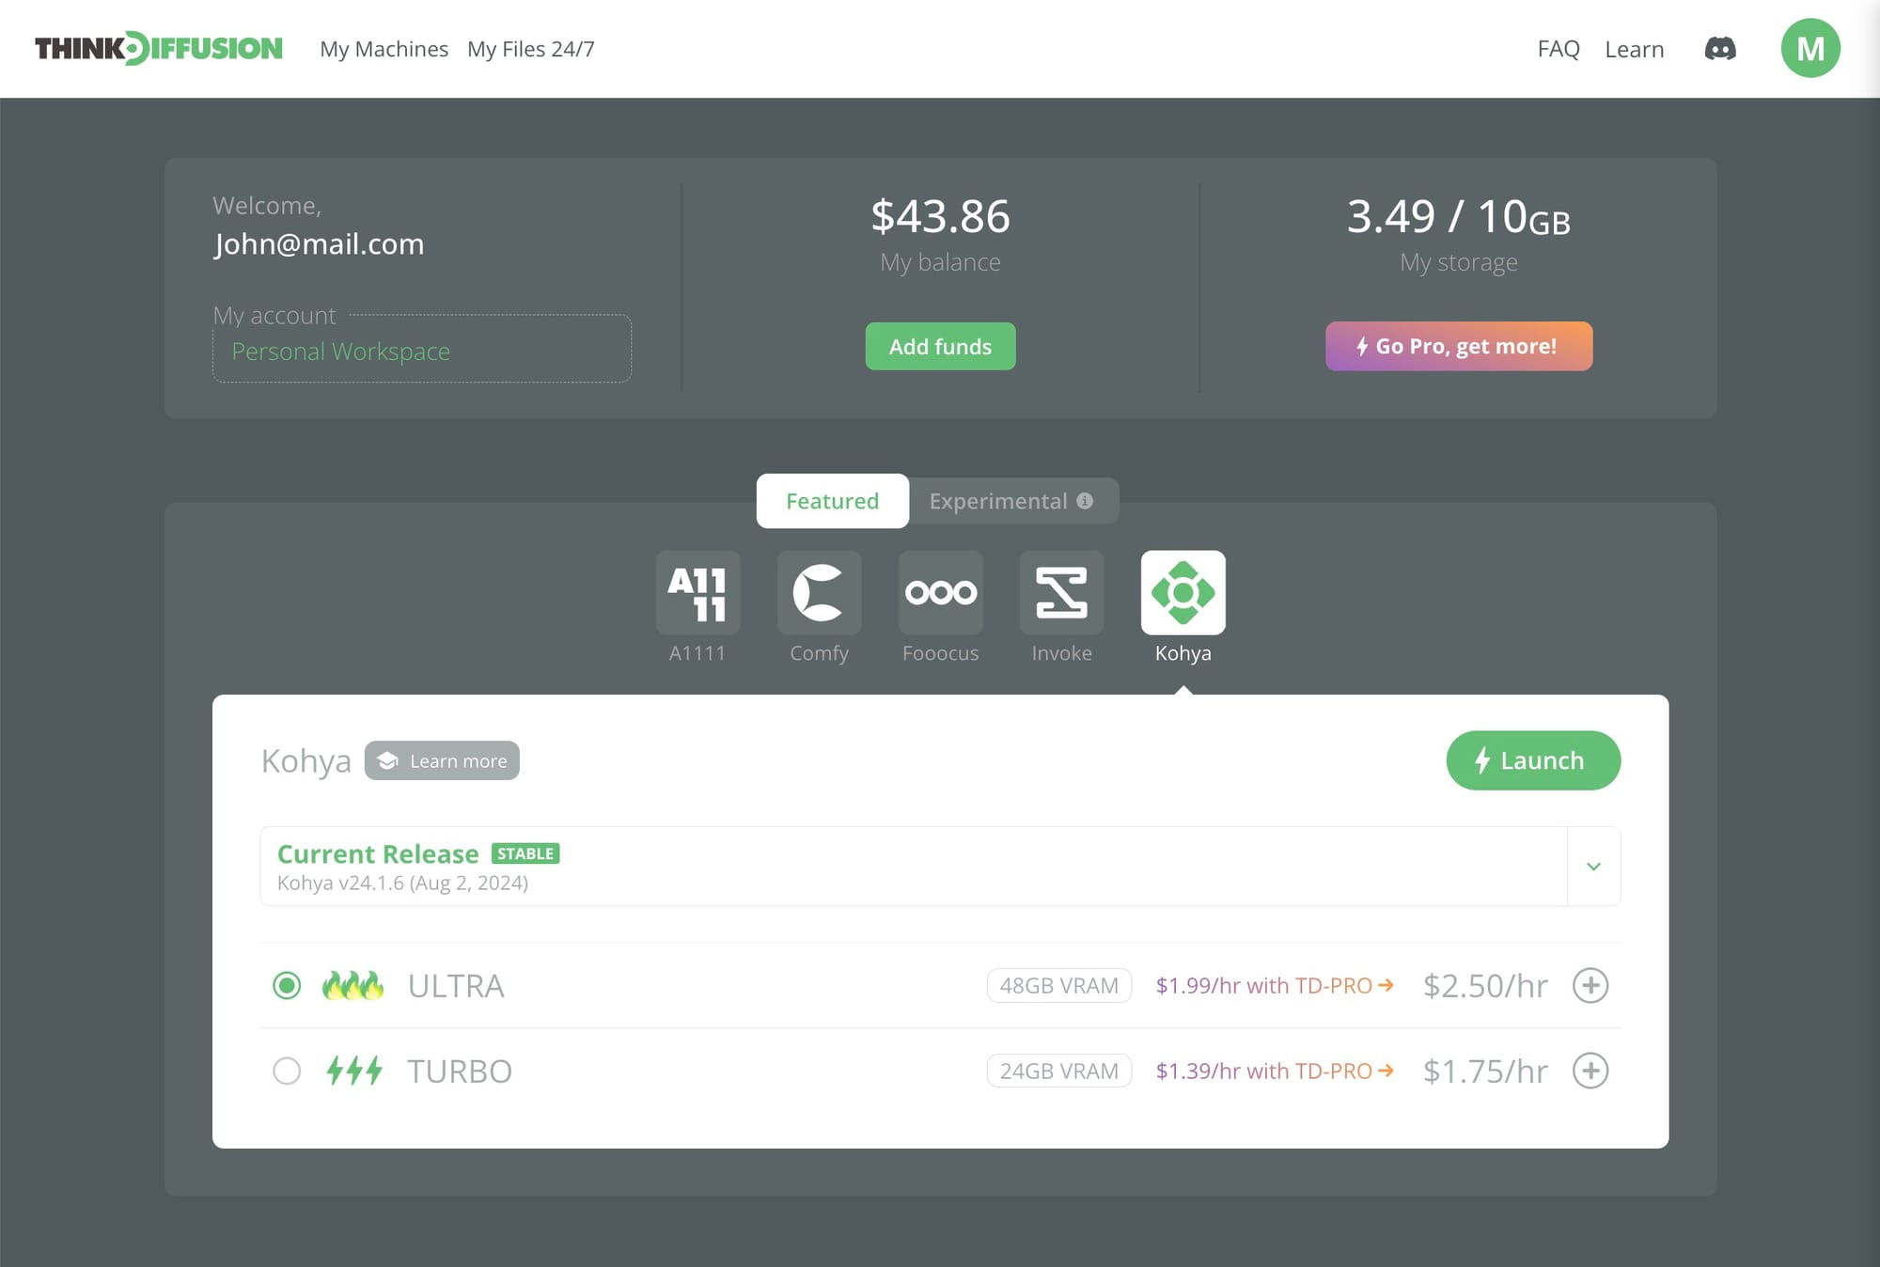
Task: Open the green M profile avatar
Action: (x=1809, y=49)
